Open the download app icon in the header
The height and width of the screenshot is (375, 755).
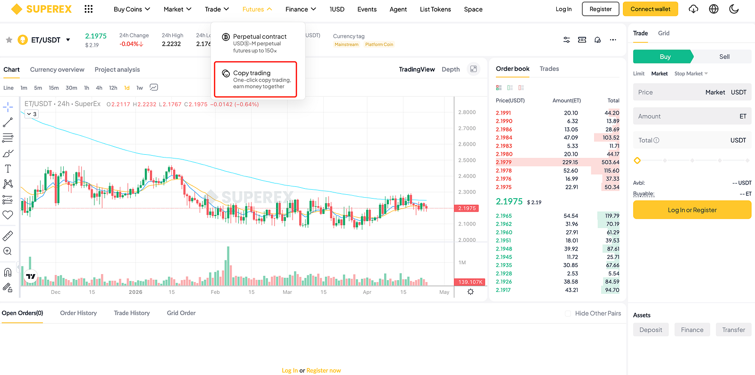(x=693, y=9)
